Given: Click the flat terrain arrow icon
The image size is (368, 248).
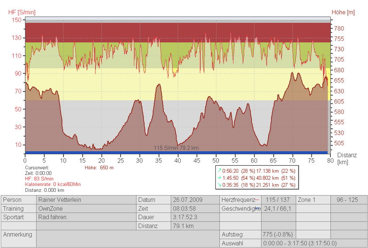Looking at the screenshot, I should click(219, 177).
